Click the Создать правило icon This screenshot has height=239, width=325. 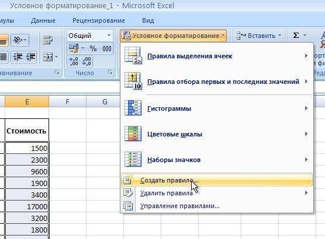[x=127, y=180]
